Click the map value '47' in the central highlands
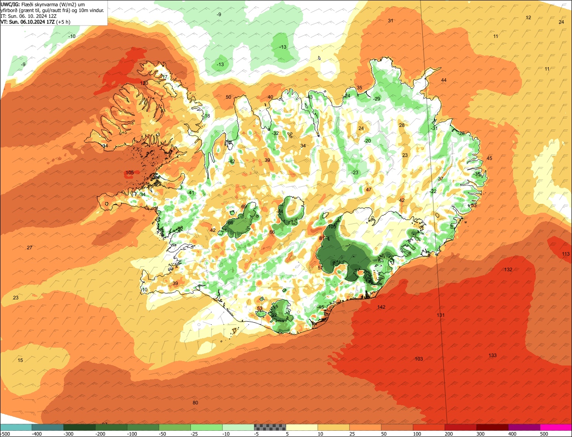572x437 pixels. [369, 189]
